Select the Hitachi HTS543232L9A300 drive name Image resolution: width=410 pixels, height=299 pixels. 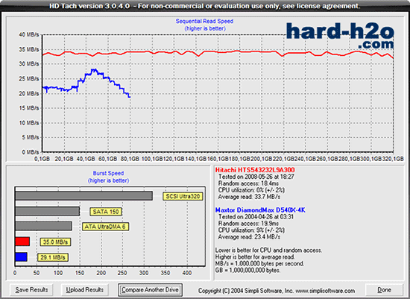click(x=255, y=170)
